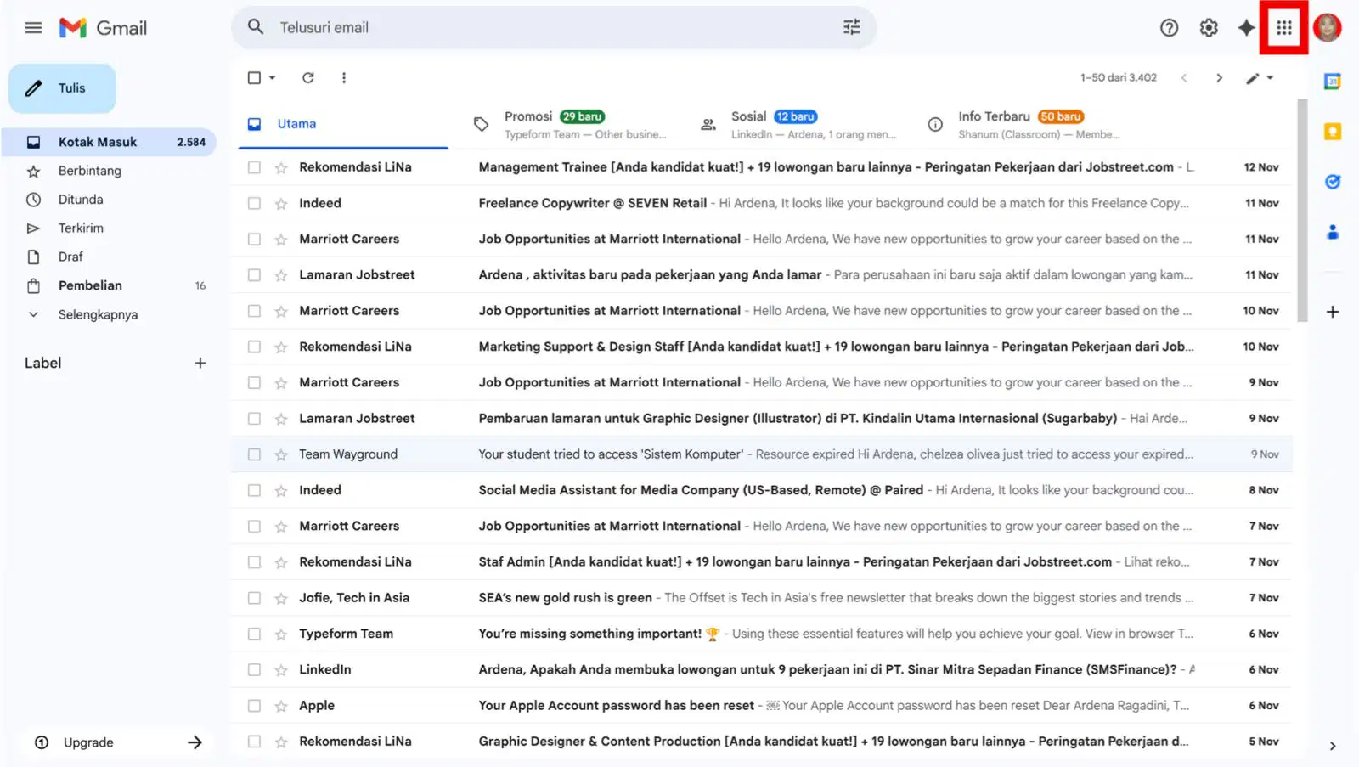The width and height of the screenshot is (1359, 767).
Task: Go to the previous page of emails
Action: click(x=1184, y=78)
